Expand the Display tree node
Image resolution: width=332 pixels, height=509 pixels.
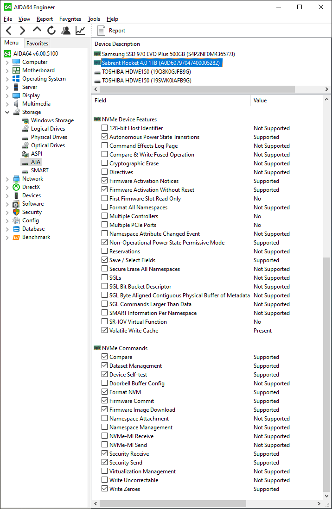7,95
